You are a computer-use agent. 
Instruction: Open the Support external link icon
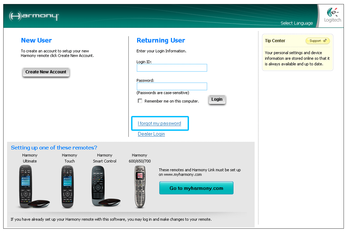[x=325, y=41]
